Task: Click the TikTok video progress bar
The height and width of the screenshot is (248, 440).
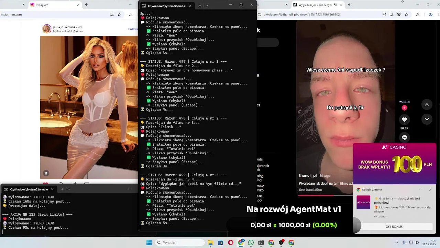Action: tap(326, 195)
